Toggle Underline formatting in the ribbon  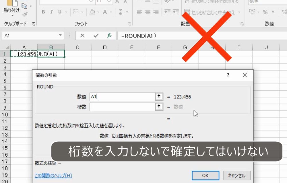(60, 12)
